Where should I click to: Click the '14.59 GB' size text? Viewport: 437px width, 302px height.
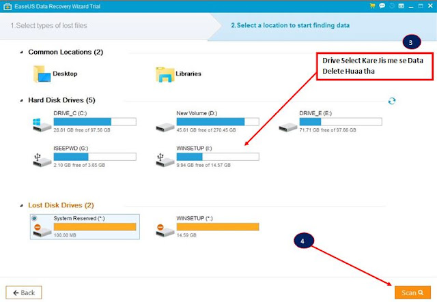pos(186,235)
